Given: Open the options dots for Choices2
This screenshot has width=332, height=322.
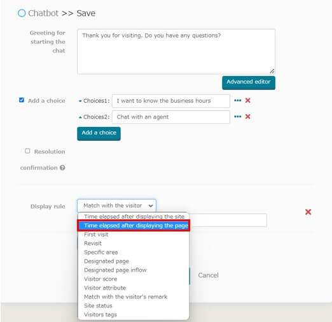Looking at the screenshot, I should (x=237, y=117).
